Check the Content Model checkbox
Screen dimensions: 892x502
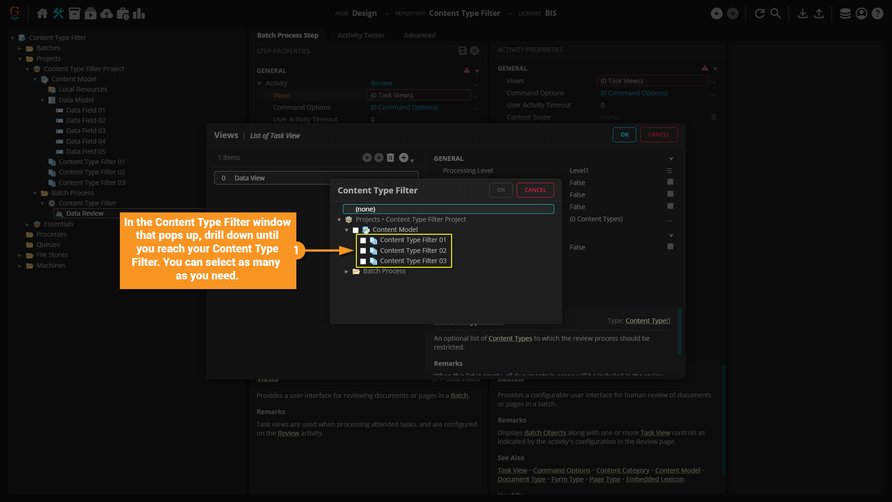pyautogui.click(x=356, y=230)
